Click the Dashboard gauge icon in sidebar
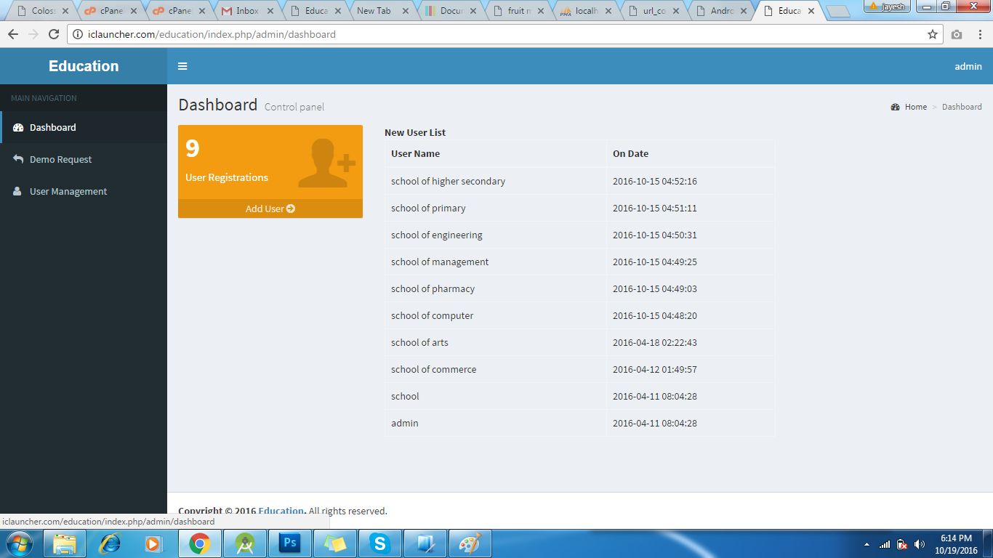Screen dimensions: 993x558 pos(18,127)
